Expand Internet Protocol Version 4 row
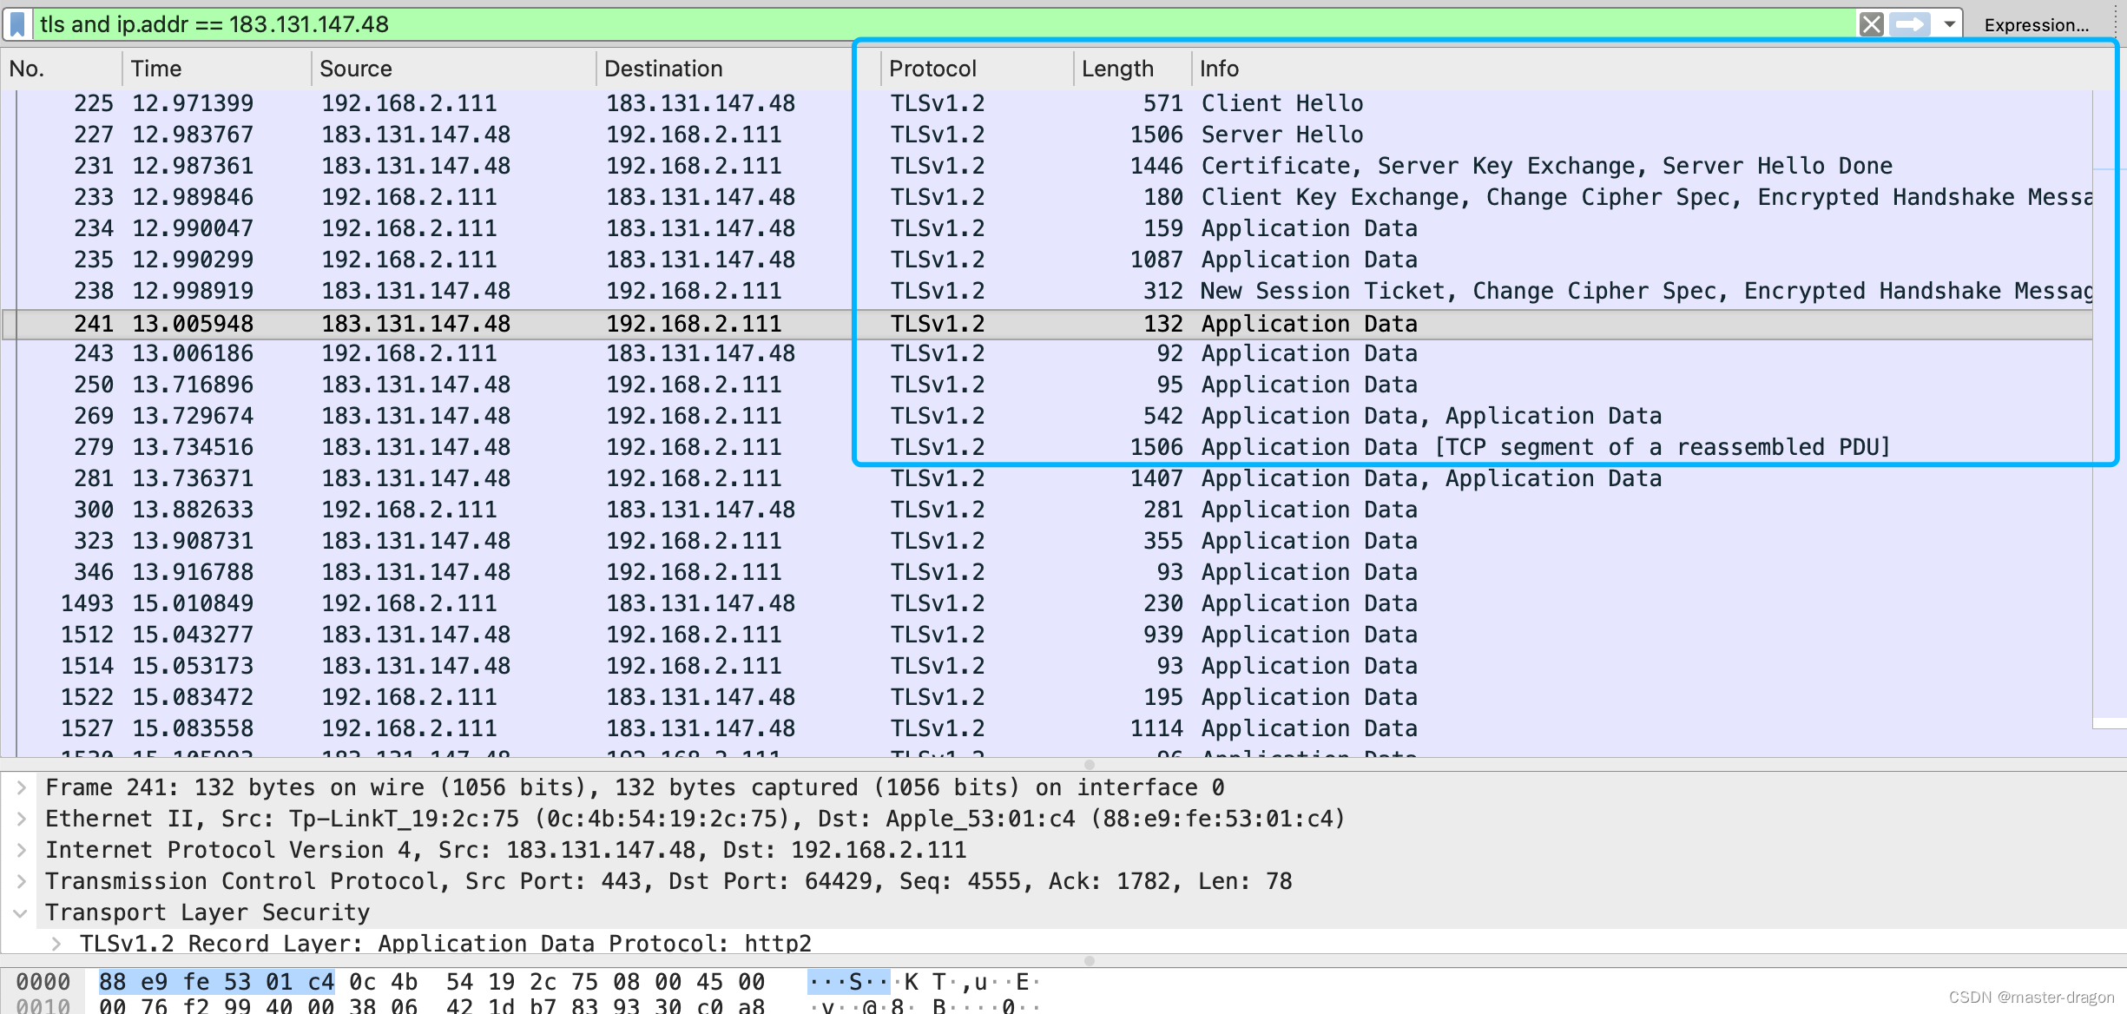 pyautogui.click(x=22, y=850)
